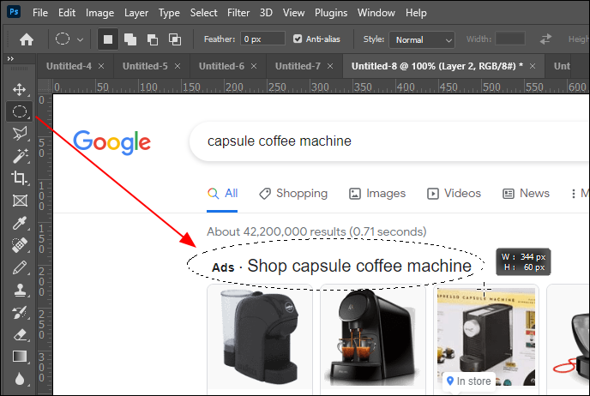Open the File menu

pos(40,13)
